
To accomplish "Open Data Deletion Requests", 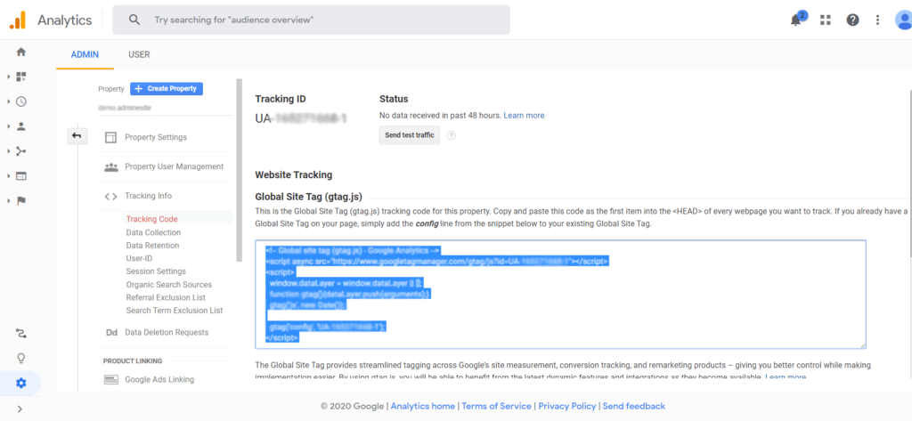I will (167, 333).
